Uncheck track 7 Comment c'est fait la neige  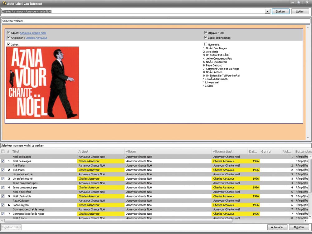pos(3,213)
